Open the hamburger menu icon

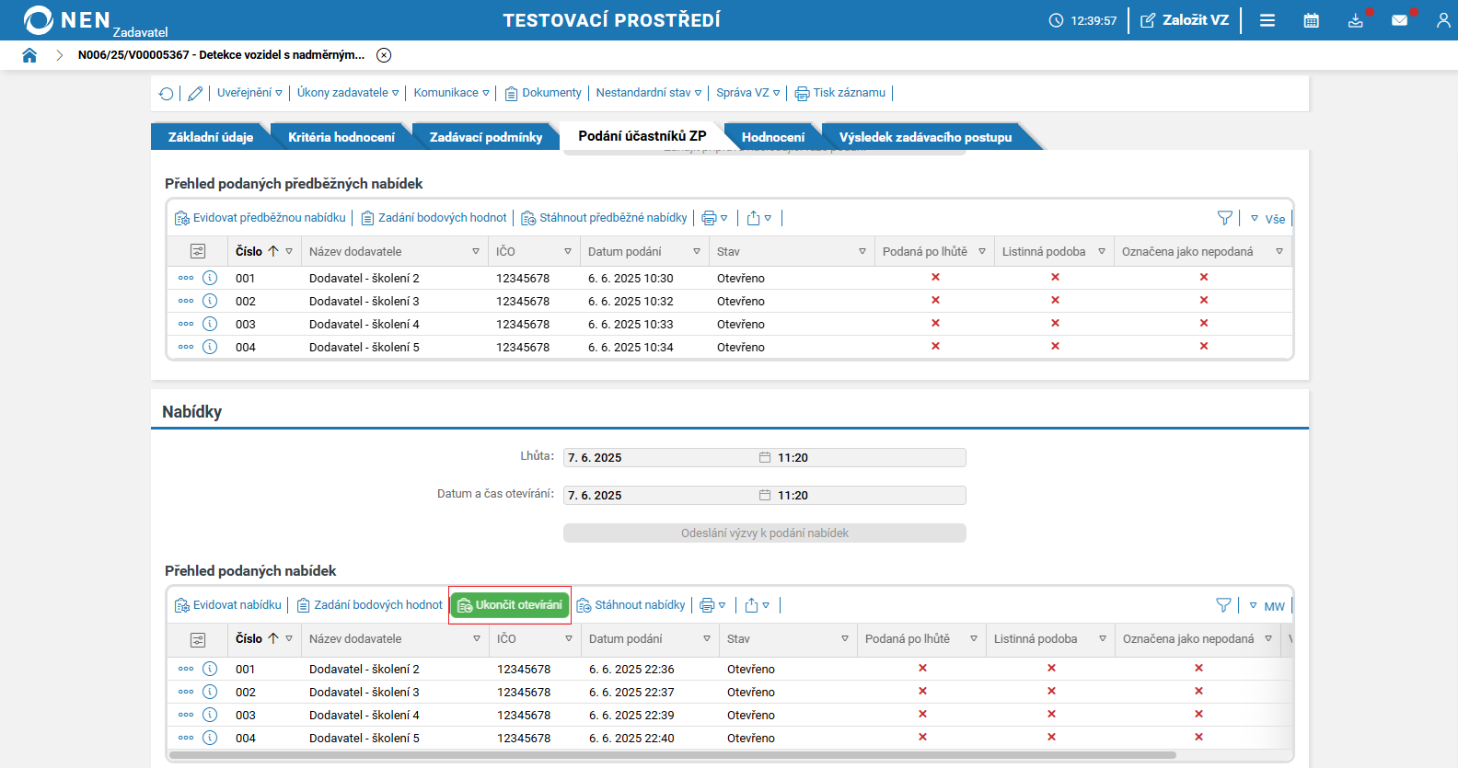pyautogui.click(x=1267, y=20)
